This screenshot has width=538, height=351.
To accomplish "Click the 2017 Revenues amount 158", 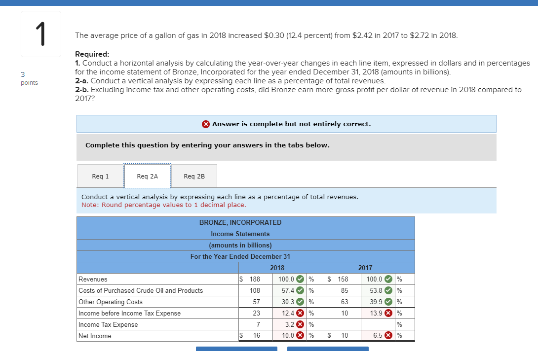I will click(343, 279).
